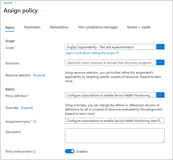Open the Non-compliance messages tab
This screenshot has height=160, width=173.
98,27
